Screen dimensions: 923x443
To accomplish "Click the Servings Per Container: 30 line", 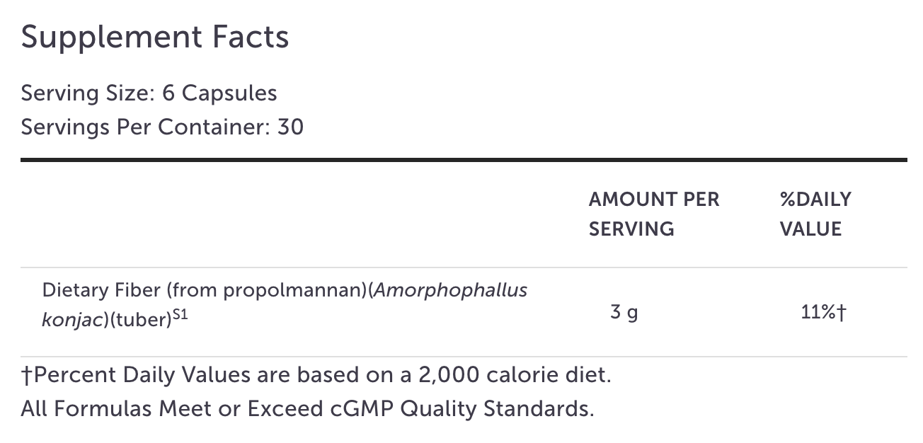I will click(162, 127).
